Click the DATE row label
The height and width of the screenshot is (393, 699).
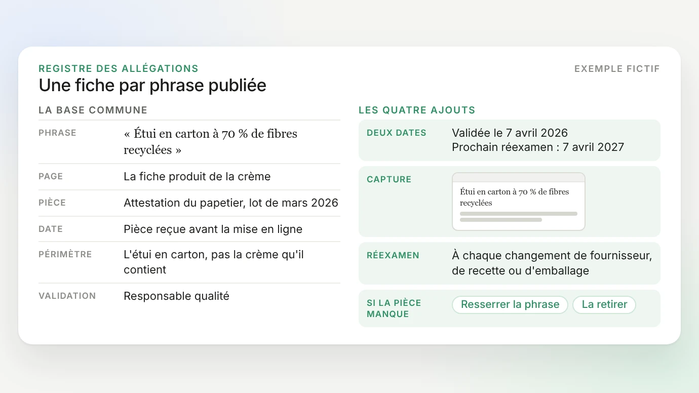click(x=51, y=229)
